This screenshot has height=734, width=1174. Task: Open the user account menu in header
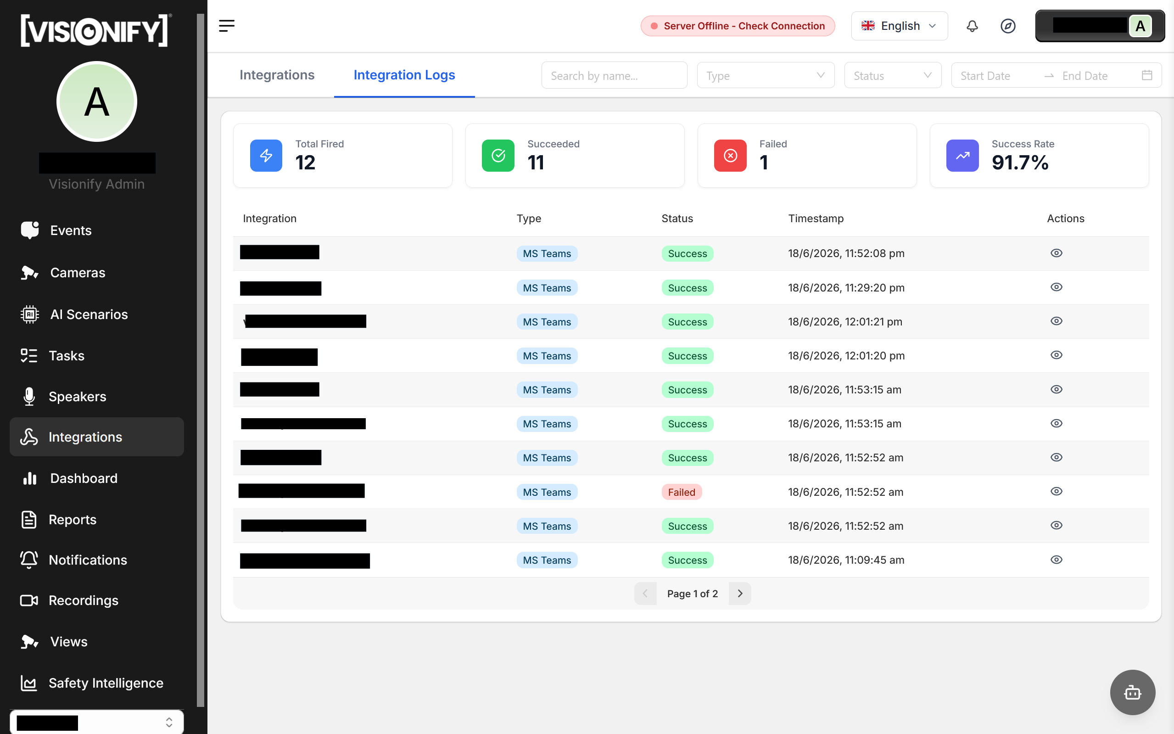[1099, 26]
